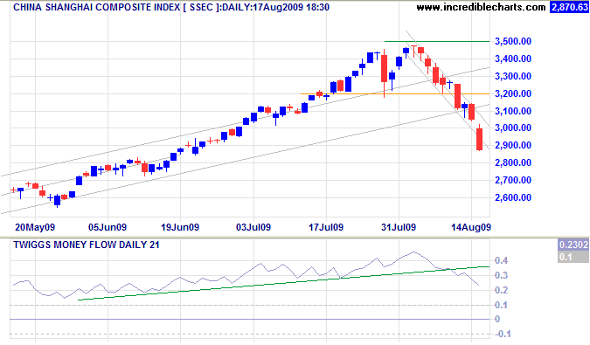
Task: Click the 0.3 money flow axis label
Action: (502, 275)
